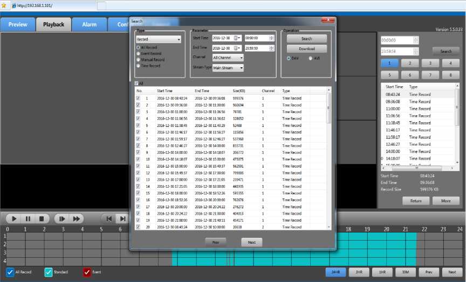Screen dimensions: 466x282
Task: Pause the recording playback
Action: coord(28,218)
